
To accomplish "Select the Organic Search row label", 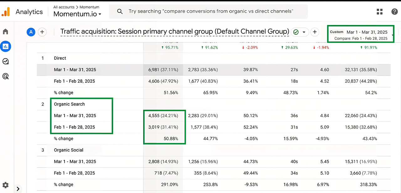I will click(x=69, y=104).
